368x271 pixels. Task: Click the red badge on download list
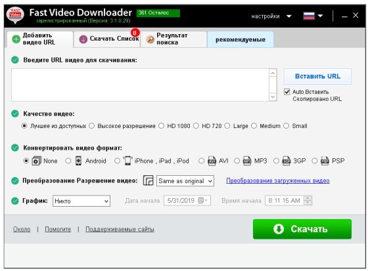coord(135,32)
